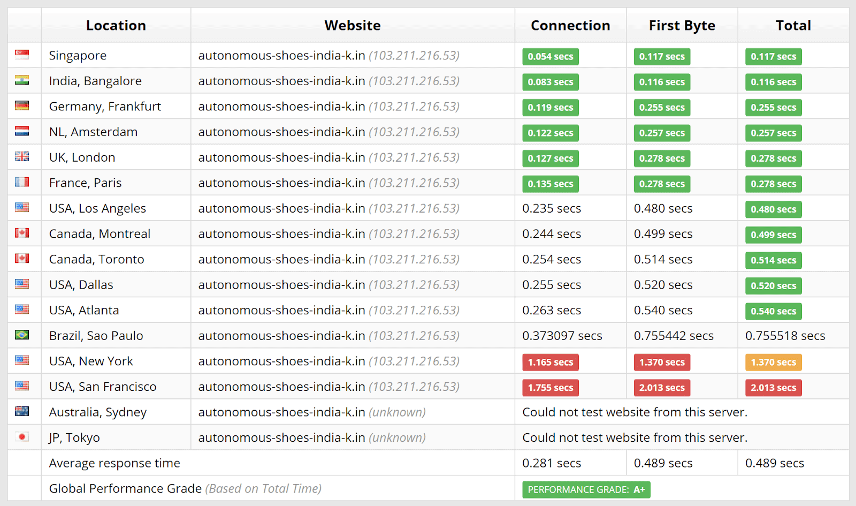Select the JP, Tokyo location cell
Screen dimensions: 856x506
116,437
